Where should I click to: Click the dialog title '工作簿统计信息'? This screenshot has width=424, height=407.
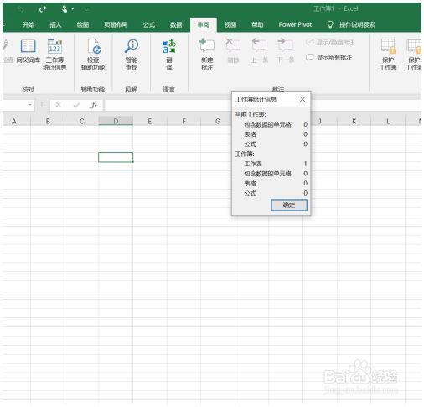pos(256,99)
